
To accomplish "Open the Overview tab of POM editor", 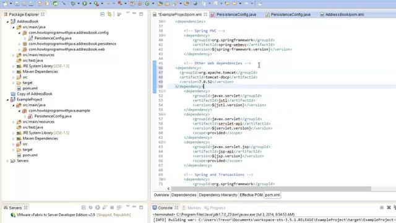I will (x=161, y=195).
